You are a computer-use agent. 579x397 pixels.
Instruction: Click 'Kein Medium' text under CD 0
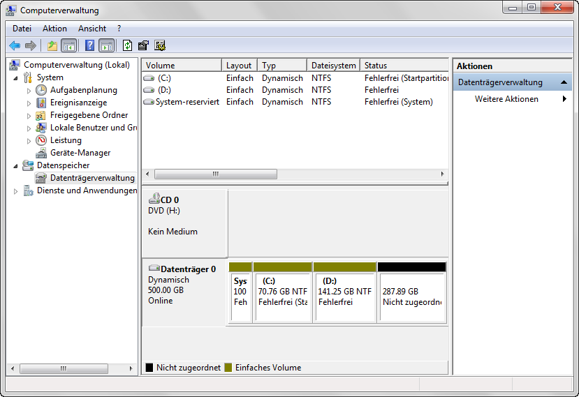(173, 232)
